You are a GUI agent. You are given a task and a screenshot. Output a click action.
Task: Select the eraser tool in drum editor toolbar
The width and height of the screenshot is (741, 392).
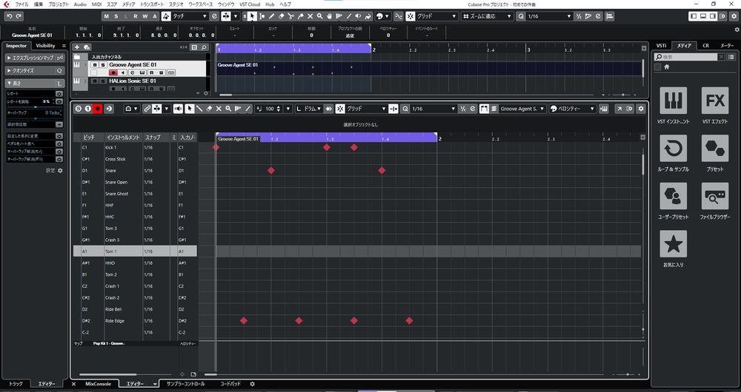209,109
